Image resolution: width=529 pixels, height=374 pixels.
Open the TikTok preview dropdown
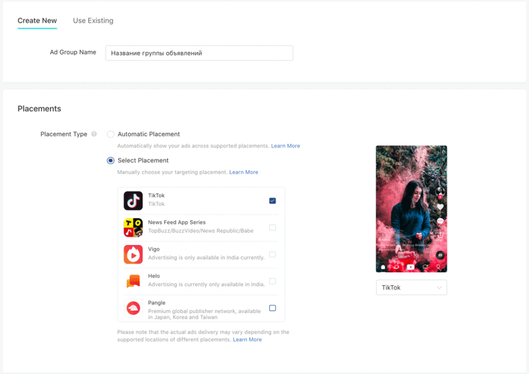[x=411, y=287]
